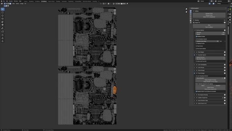The height and width of the screenshot is (131, 232).
Task: Adjust the Margin slider field
Action: (x=210, y=34)
